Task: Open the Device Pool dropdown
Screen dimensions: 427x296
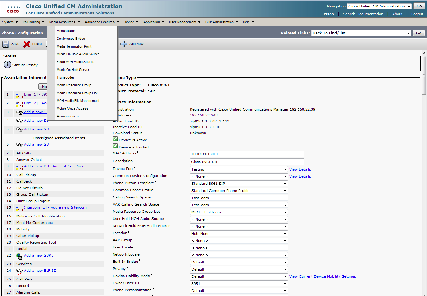Action: tap(239, 169)
